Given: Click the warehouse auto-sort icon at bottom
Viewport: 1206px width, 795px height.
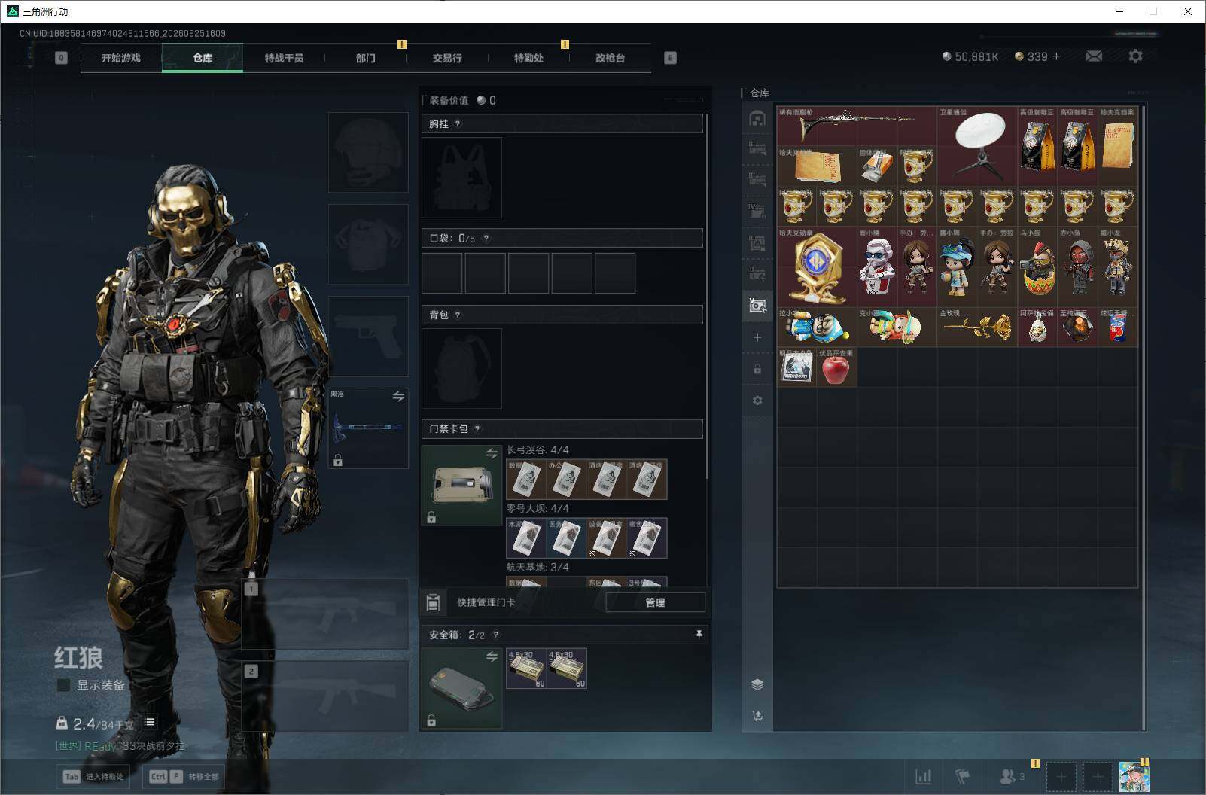Looking at the screenshot, I should click(x=757, y=716).
